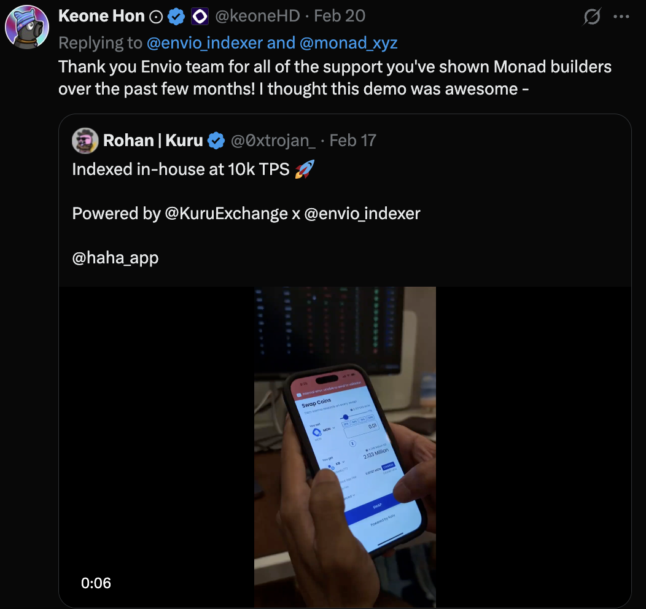
Task: Click Rohan | Kuru's profile avatar
Action: coord(85,141)
